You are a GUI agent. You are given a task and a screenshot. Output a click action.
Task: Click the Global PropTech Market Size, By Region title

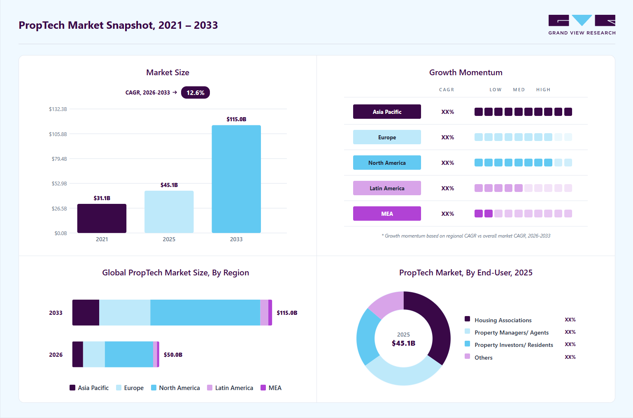pyautogui.click(x=175, y=273)
